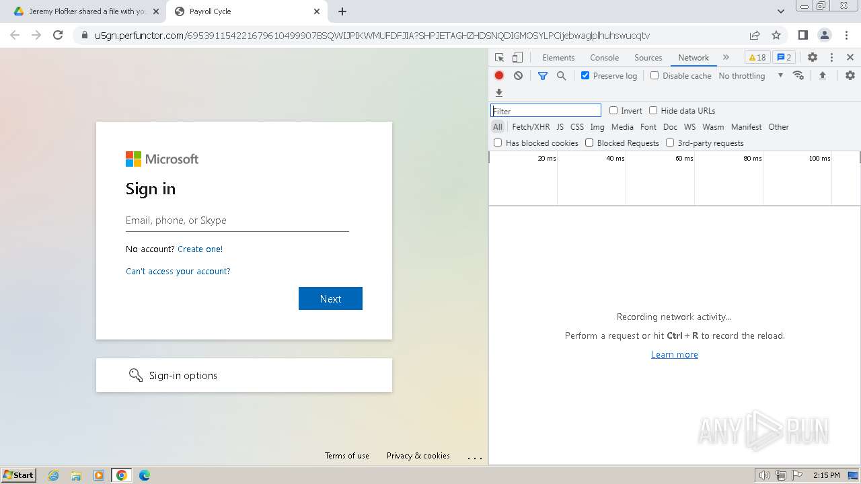
Task: Open Chrome profile avatar
Action: coord(824,35)
